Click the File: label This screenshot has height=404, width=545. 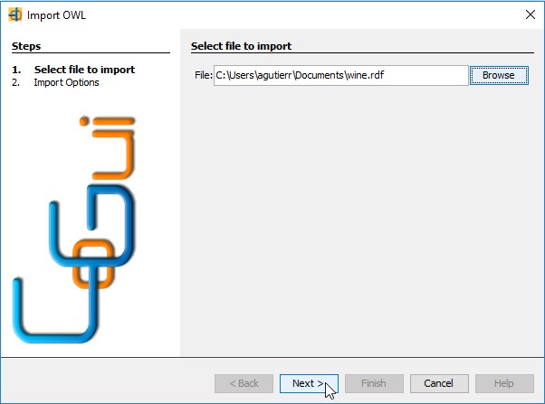tap(204, 75)
